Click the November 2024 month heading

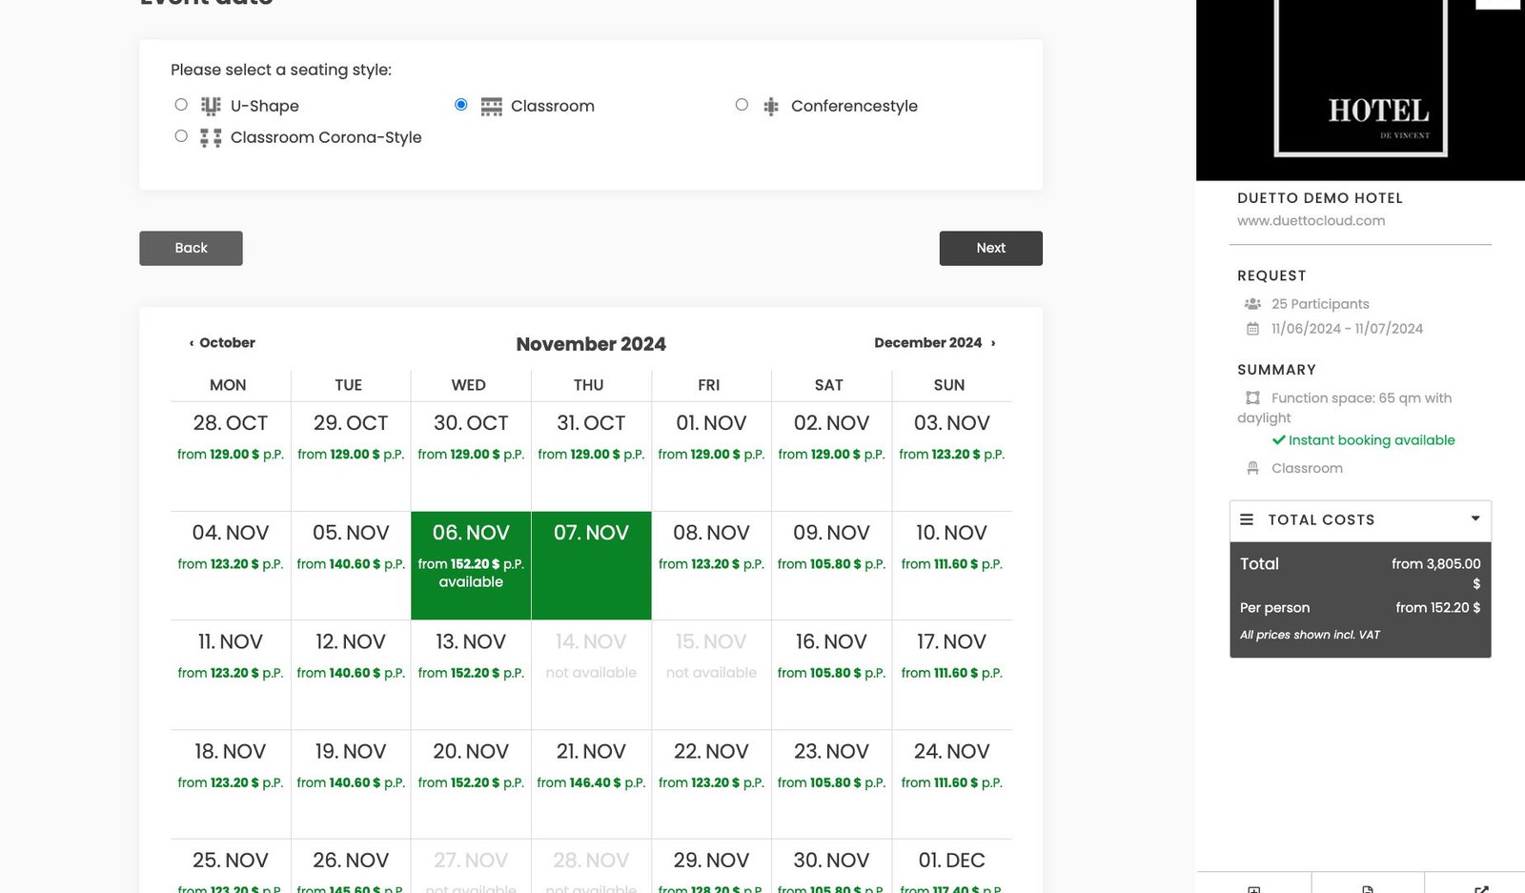pyautogui.click(x=591, y=344)
